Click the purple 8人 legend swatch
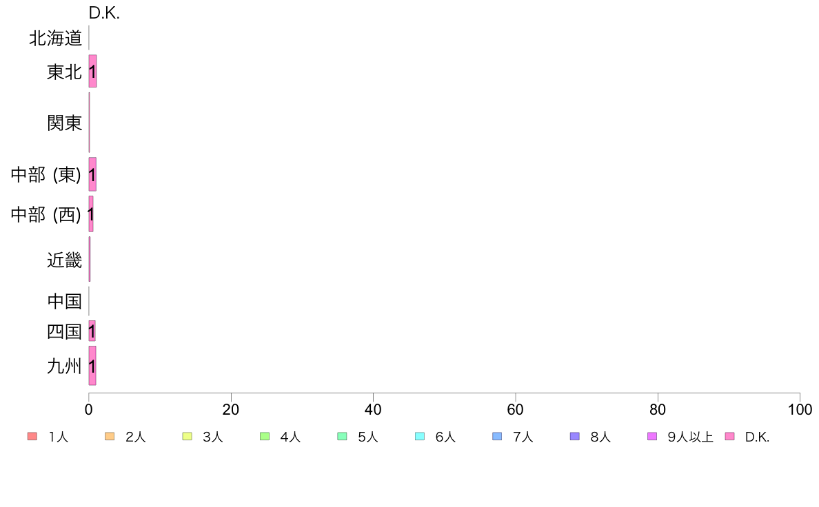819x507 pixels. (x=574, y=436)
